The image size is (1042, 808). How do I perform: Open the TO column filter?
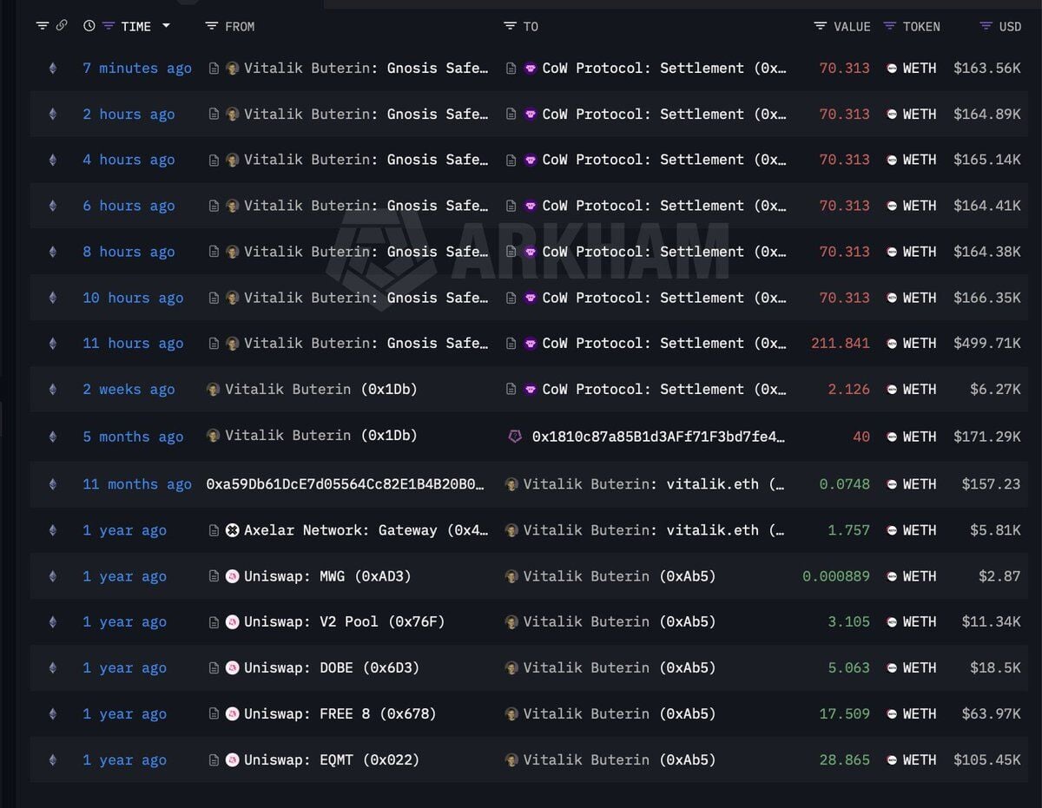click(510, 26)
